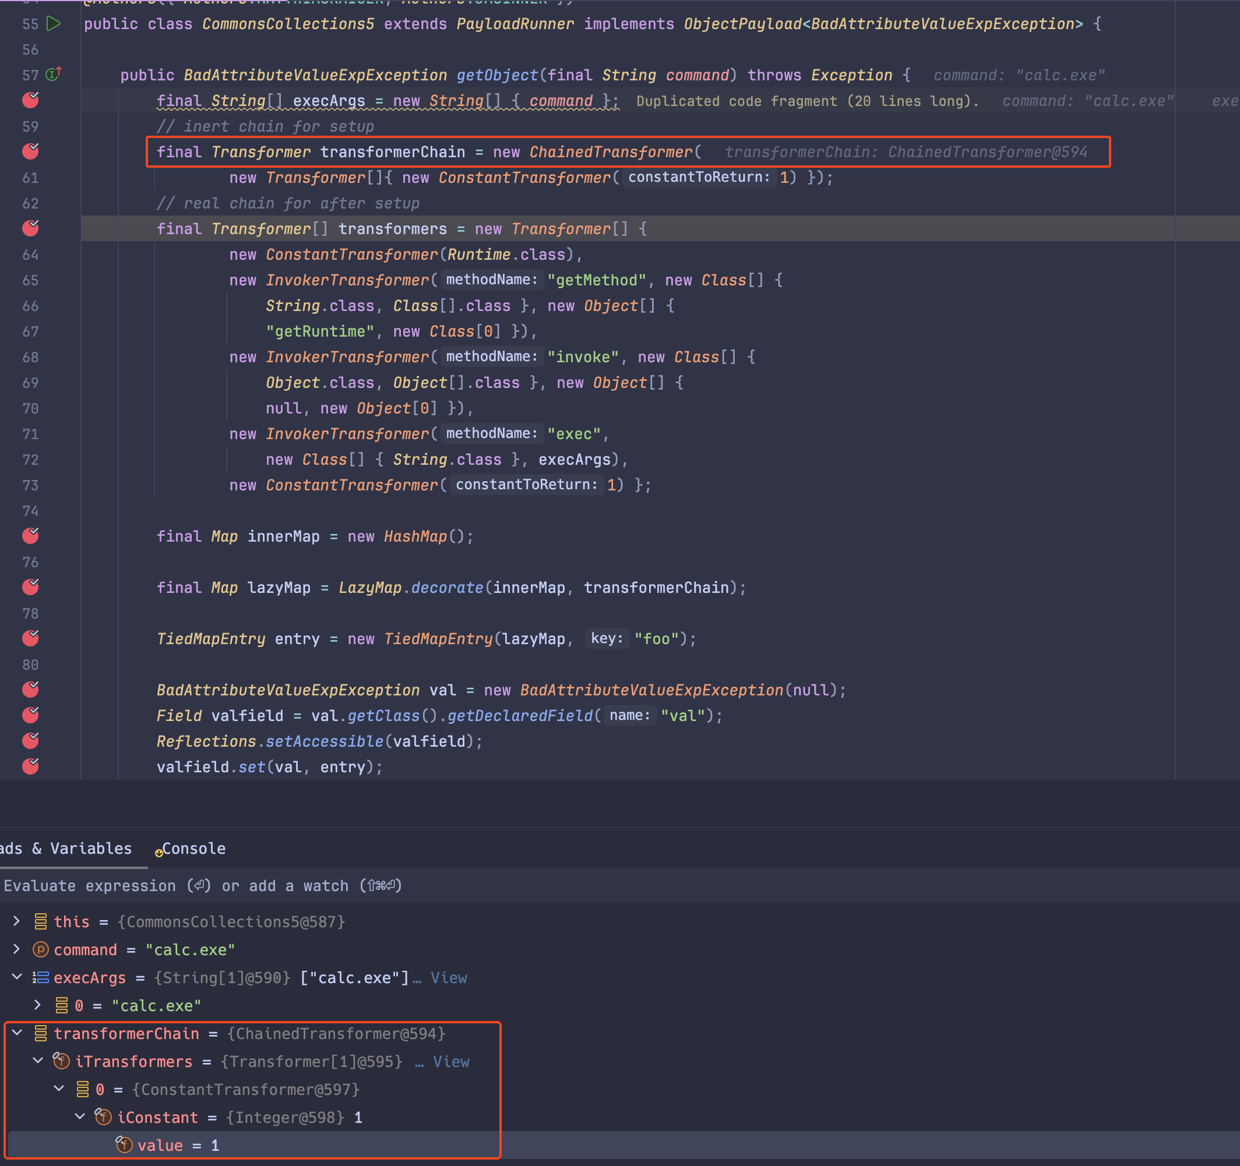Click the overriding method gutter icon on line 57
This screenshot has width=1240, height=1166.
[x=53, y=73]
